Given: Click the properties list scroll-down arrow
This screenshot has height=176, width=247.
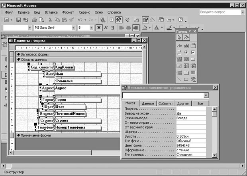Looking at the screenshot, I should click(215, 155).
